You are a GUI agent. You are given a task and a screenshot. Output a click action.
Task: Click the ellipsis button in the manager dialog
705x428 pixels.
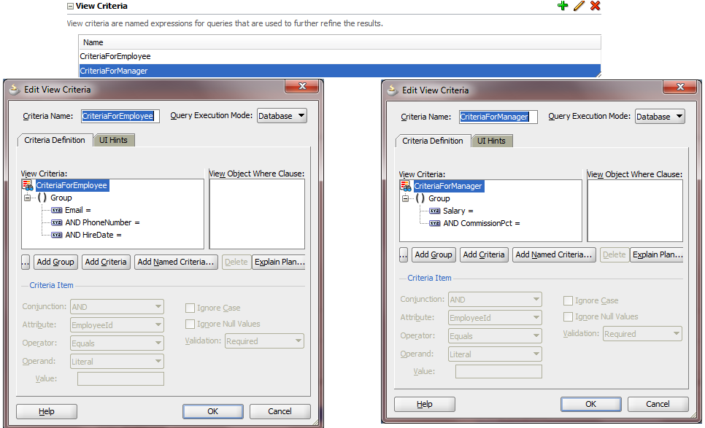tap(404, 254)
